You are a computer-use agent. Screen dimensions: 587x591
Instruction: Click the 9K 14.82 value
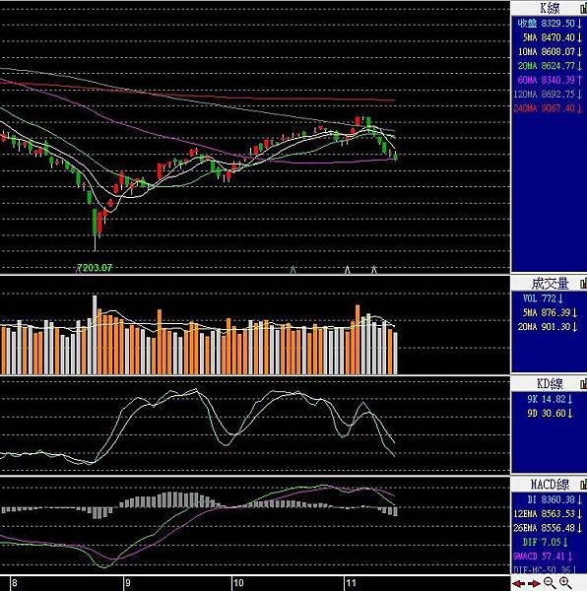(550, 399)
